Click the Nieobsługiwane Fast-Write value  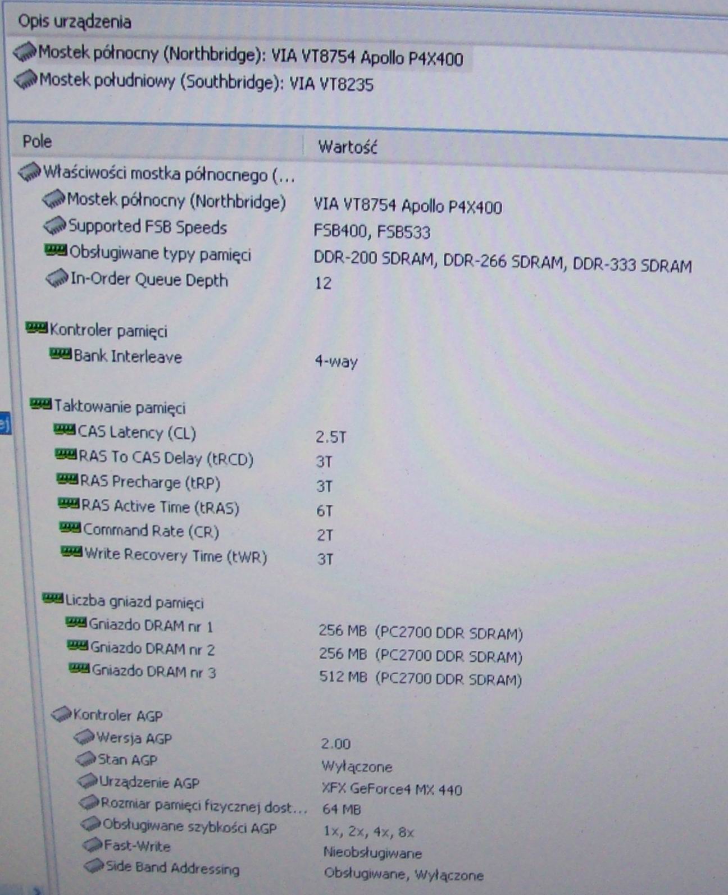tap(373, 852)
